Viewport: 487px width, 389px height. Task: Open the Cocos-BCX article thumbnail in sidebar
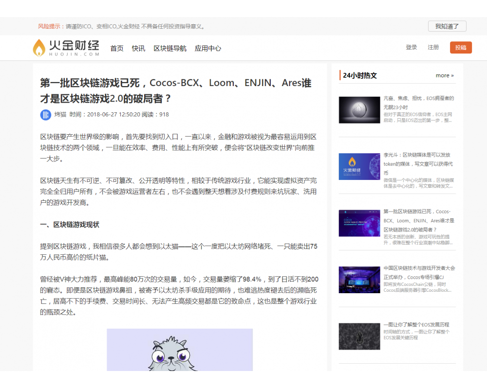(359, 223)
